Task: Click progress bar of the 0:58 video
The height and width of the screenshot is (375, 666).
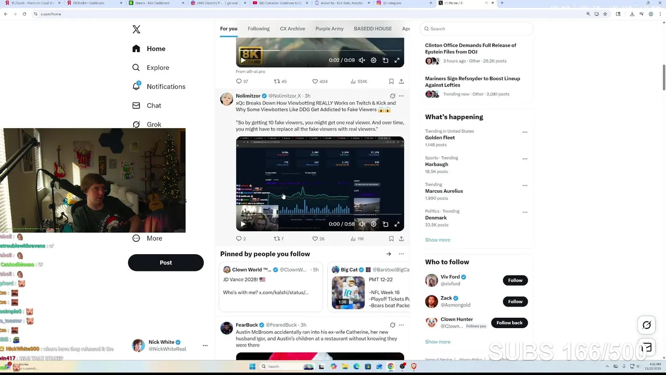Action: click(x=320, y=214)
